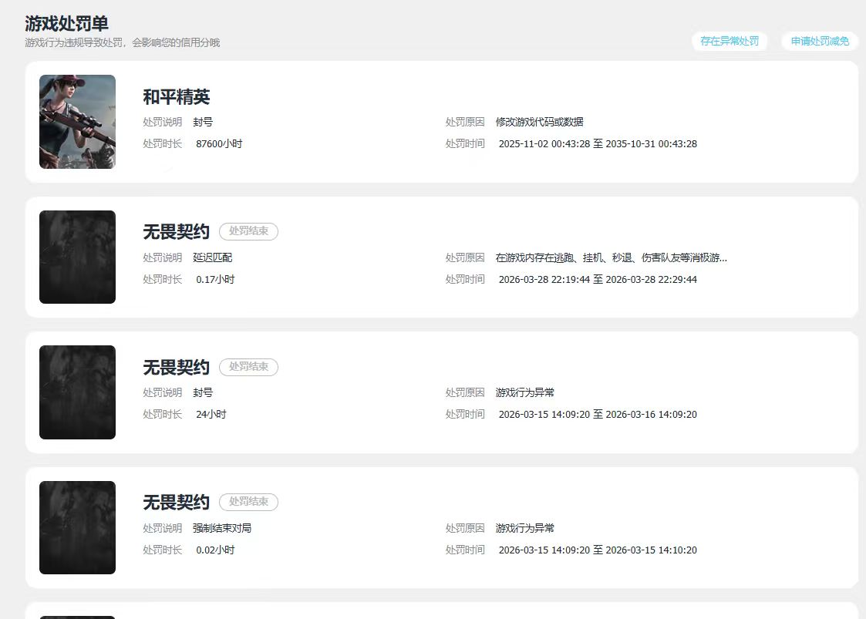Screen dimensions: 866x619
Task: Click 无畏契约 title on the 延迟匹配 card
Action: (x=176, y=231)
